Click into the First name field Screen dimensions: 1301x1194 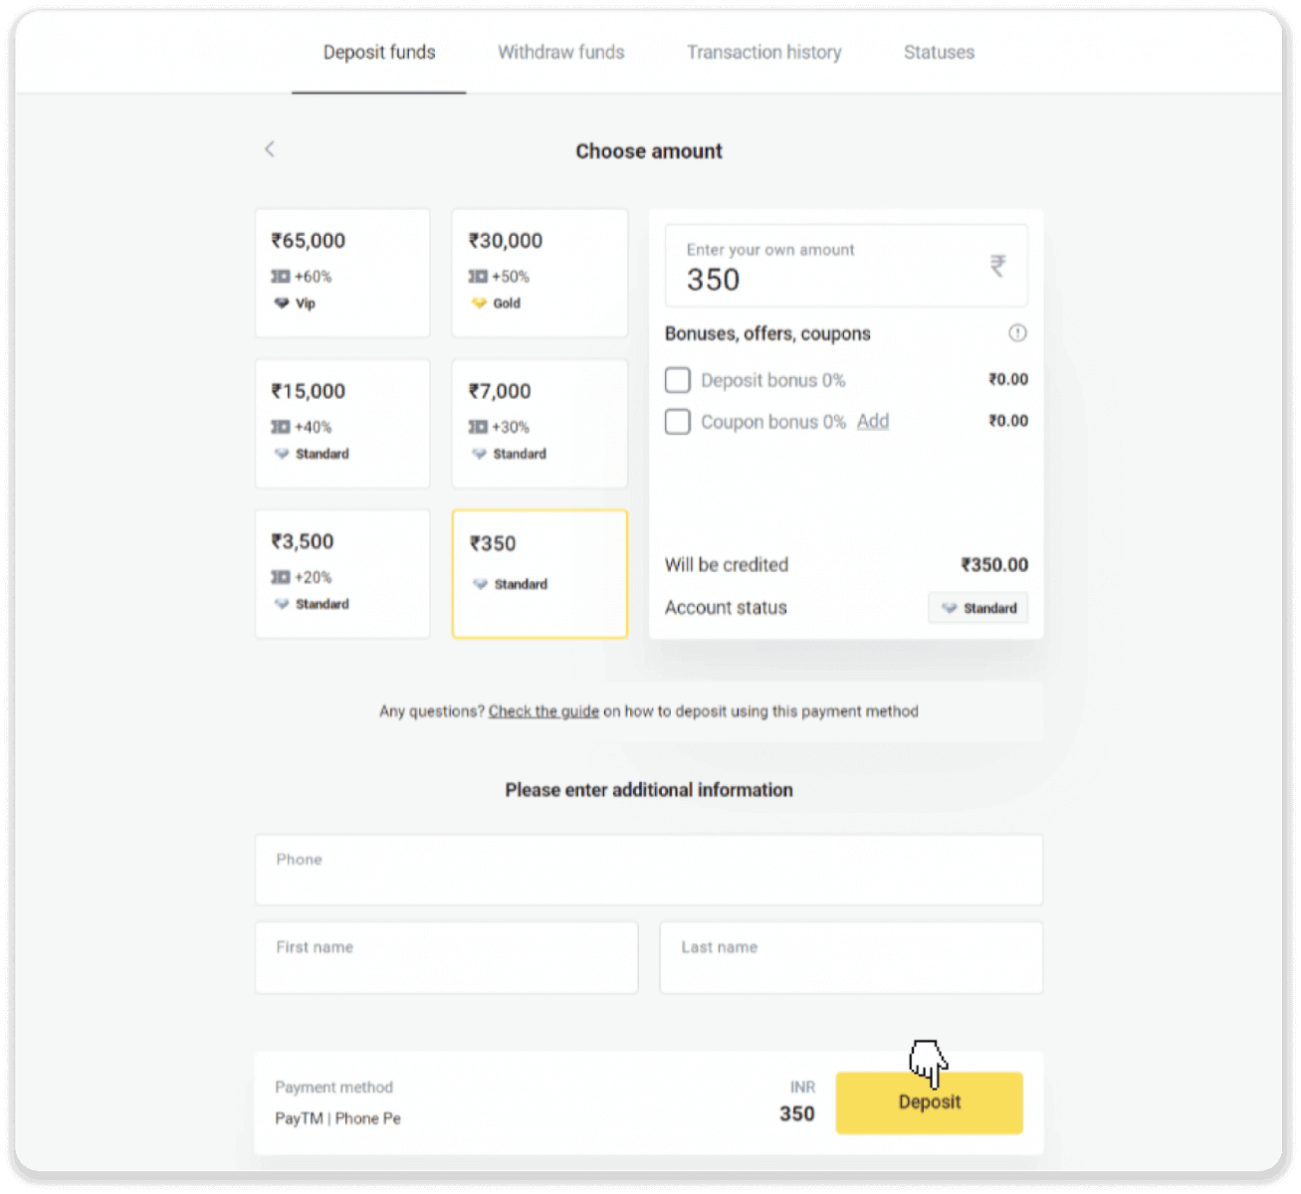(446, 958)
